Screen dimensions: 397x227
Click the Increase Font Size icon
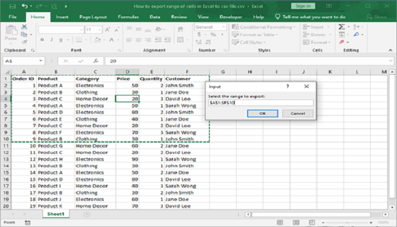coord(107,29)
